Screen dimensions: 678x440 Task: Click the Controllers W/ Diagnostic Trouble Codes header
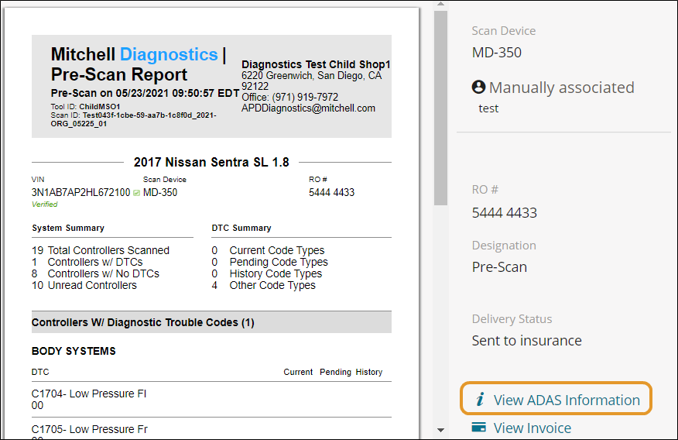coord(211,322)
